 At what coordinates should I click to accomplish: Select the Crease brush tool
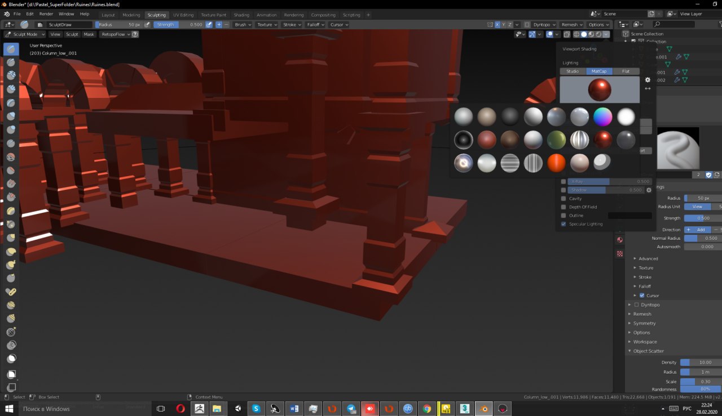[11, 144]
